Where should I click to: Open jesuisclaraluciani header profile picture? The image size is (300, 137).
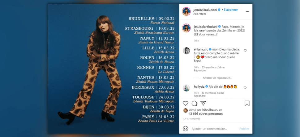[186, 11]
